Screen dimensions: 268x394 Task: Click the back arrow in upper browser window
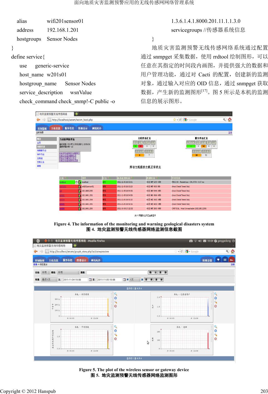[x=38, y=120]
